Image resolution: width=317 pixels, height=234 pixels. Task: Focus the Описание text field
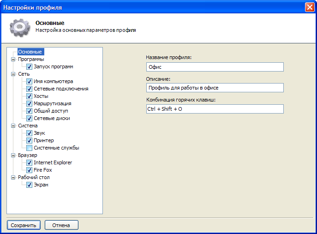pos(214,88)
